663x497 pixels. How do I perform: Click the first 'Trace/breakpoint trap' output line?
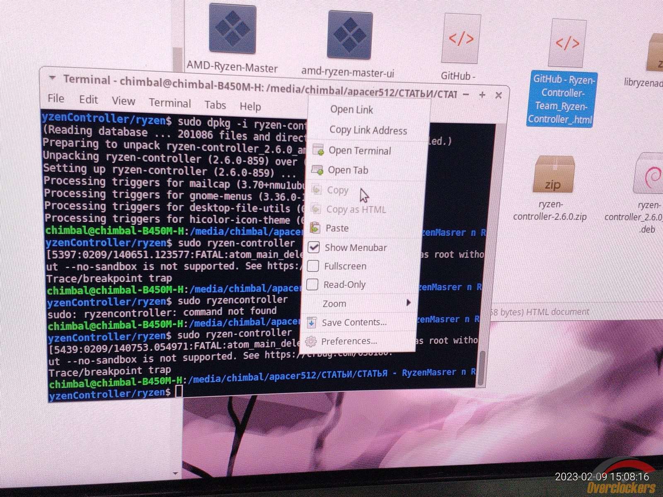(109, 278)
